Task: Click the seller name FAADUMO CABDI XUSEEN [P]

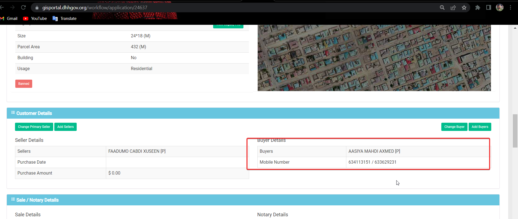Action: tap(137, 151)
